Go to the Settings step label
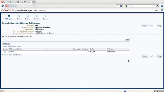Screen dimensions: 164x92 [28, 19]
